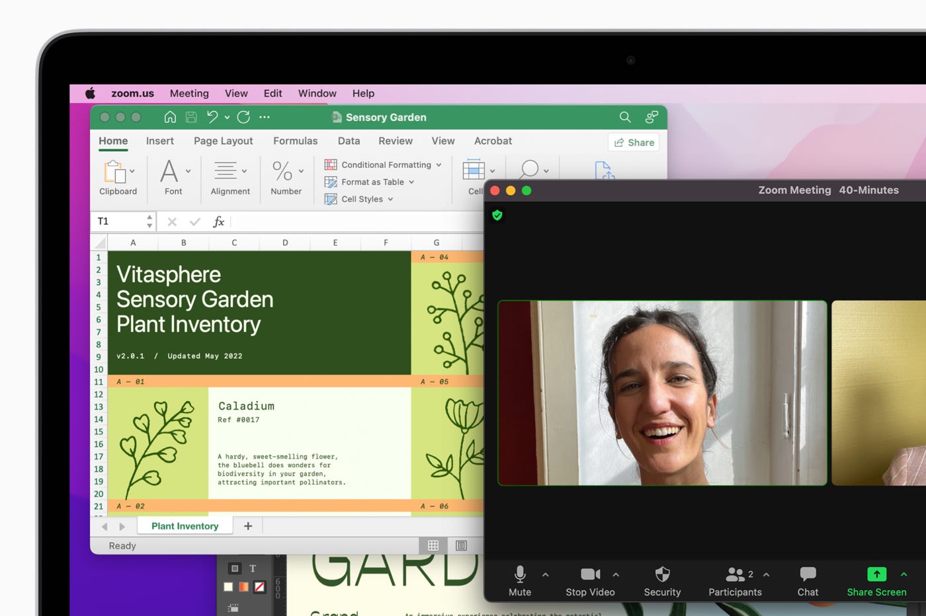Image resolution: width=926 pixels, height=616 pixels.
Task: Select the Type tool in background app
Action: (253, 568)
